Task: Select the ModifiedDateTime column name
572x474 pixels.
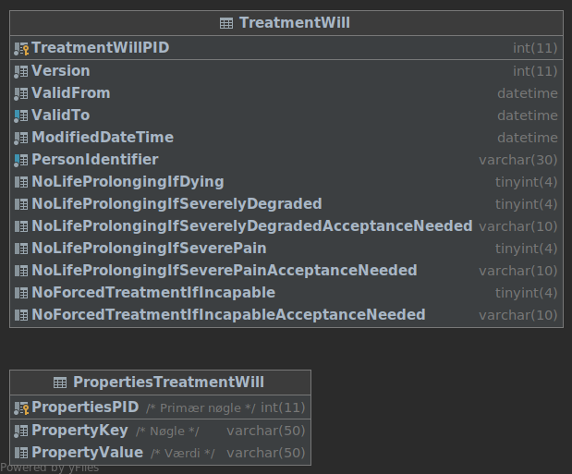Action: [x=103, y=138]
